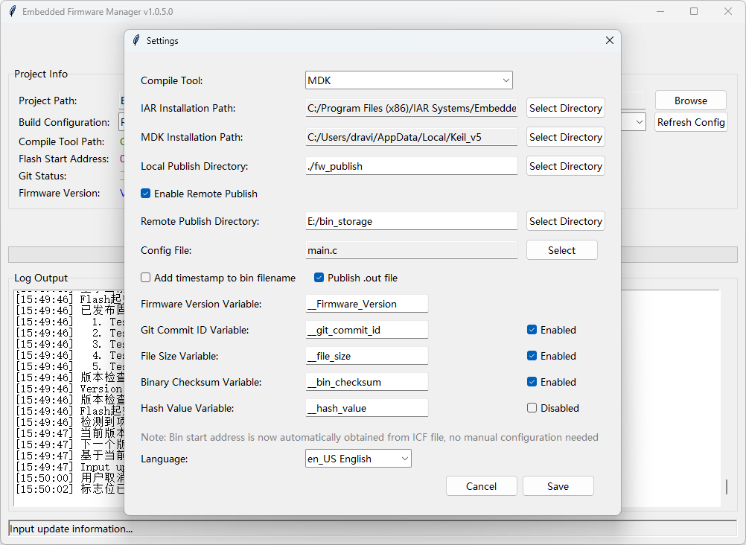746x545 pixels.
Task: Click Select button for Config File
Action: coord(562,250)
